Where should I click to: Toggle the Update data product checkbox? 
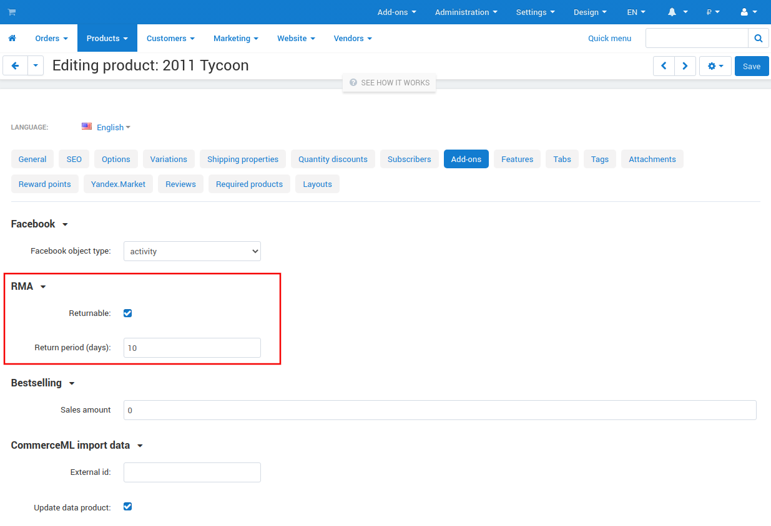(128, 507)
